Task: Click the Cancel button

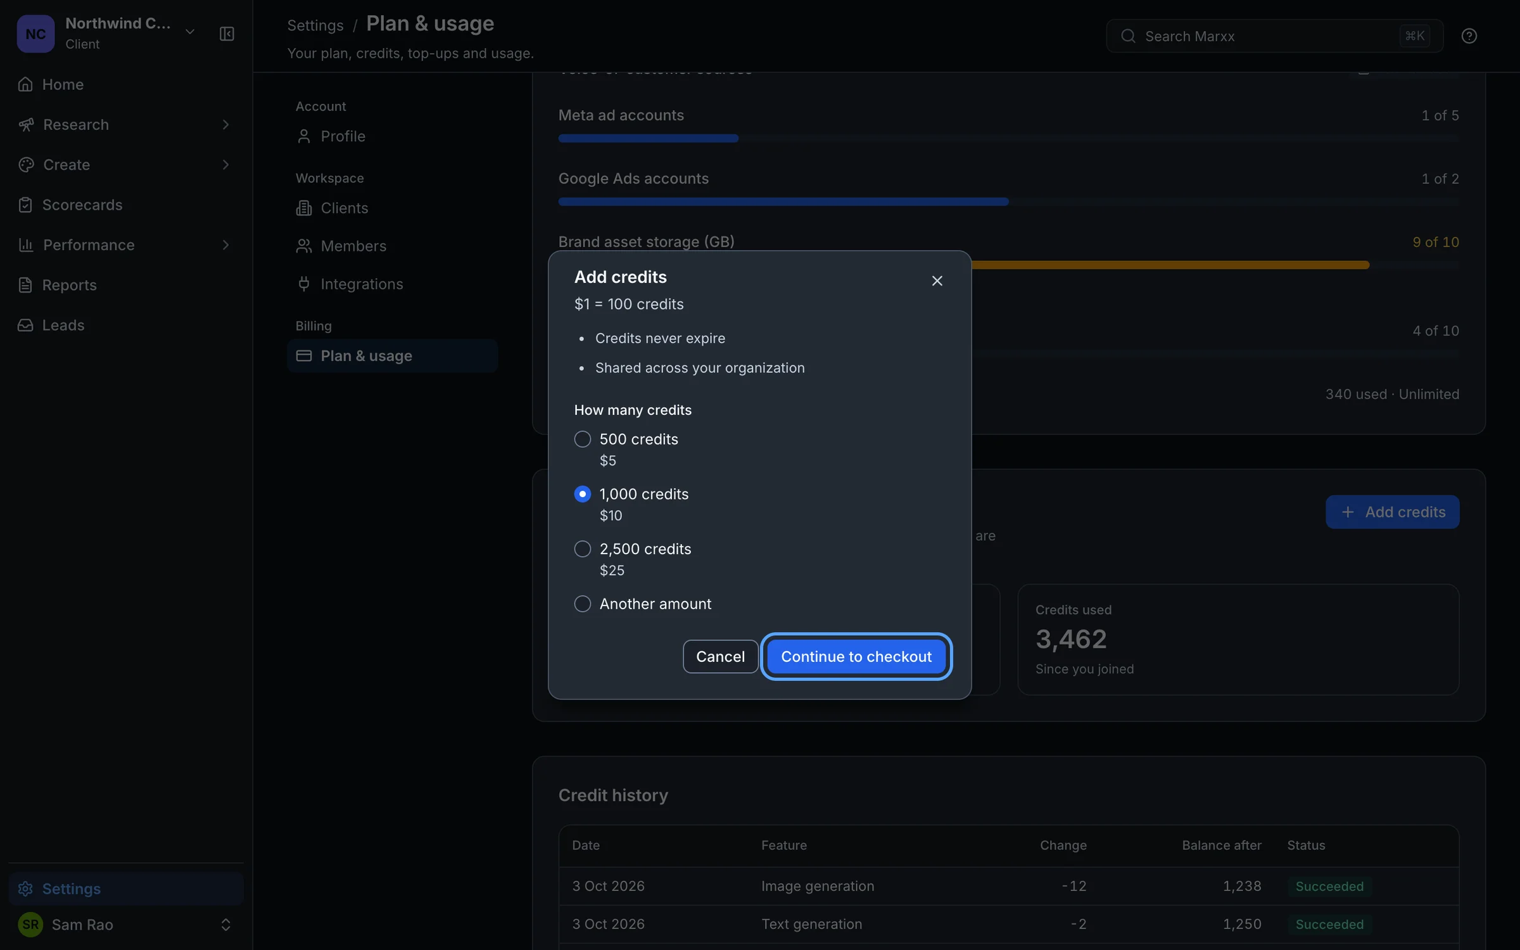Action: (720, 656)
